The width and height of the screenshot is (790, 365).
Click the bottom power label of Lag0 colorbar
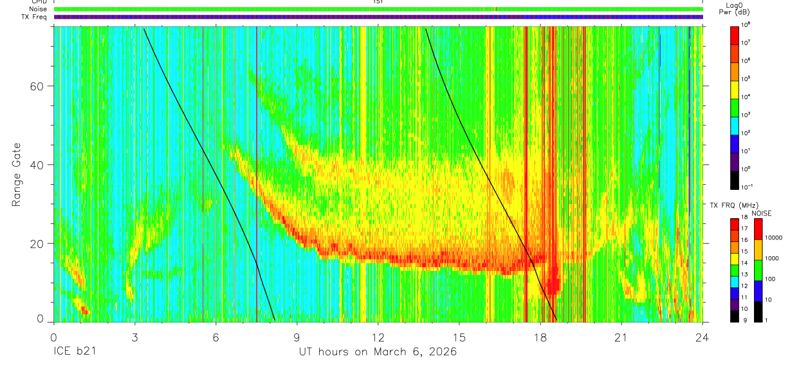(x=747, y=187)
